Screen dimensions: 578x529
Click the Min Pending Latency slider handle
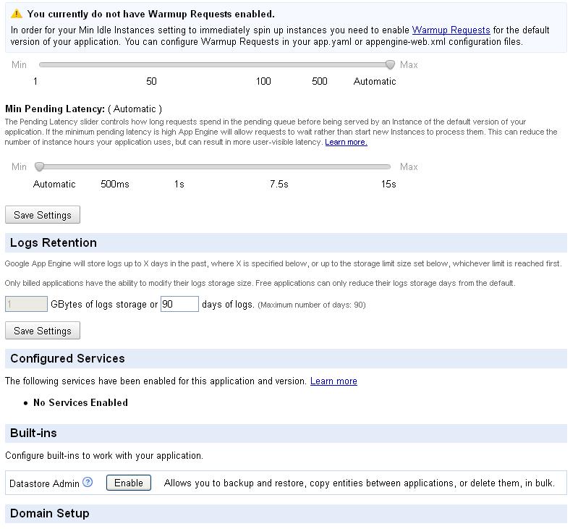coord(40,166)
